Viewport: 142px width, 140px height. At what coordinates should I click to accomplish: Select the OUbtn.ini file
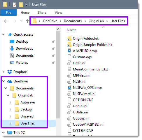point(80,112)
